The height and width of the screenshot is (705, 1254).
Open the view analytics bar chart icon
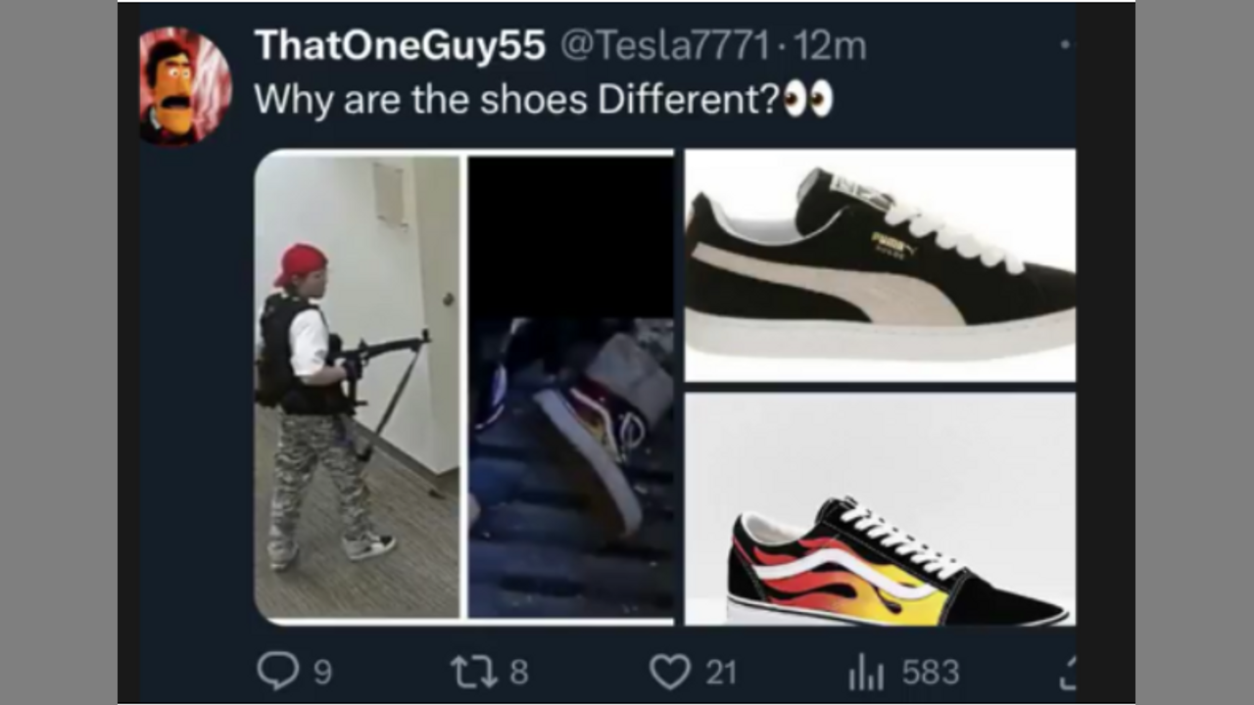pos(866,673)
